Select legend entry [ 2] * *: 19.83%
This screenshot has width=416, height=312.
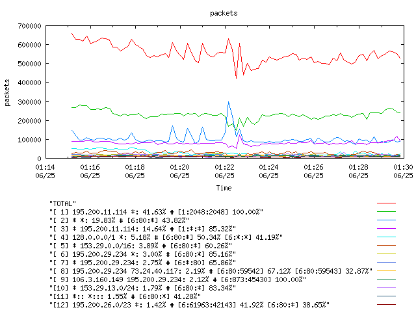[x=119, y=220]
